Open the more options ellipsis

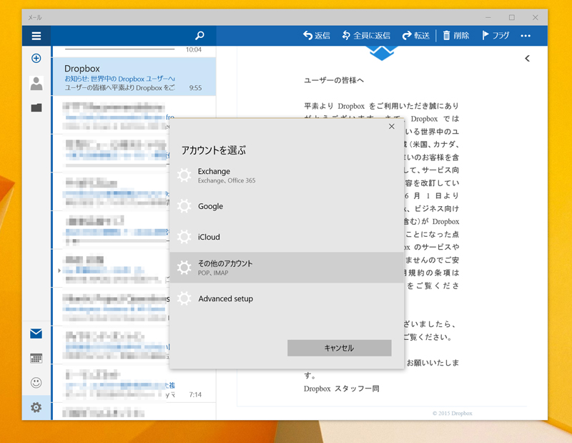coord(526,36)
